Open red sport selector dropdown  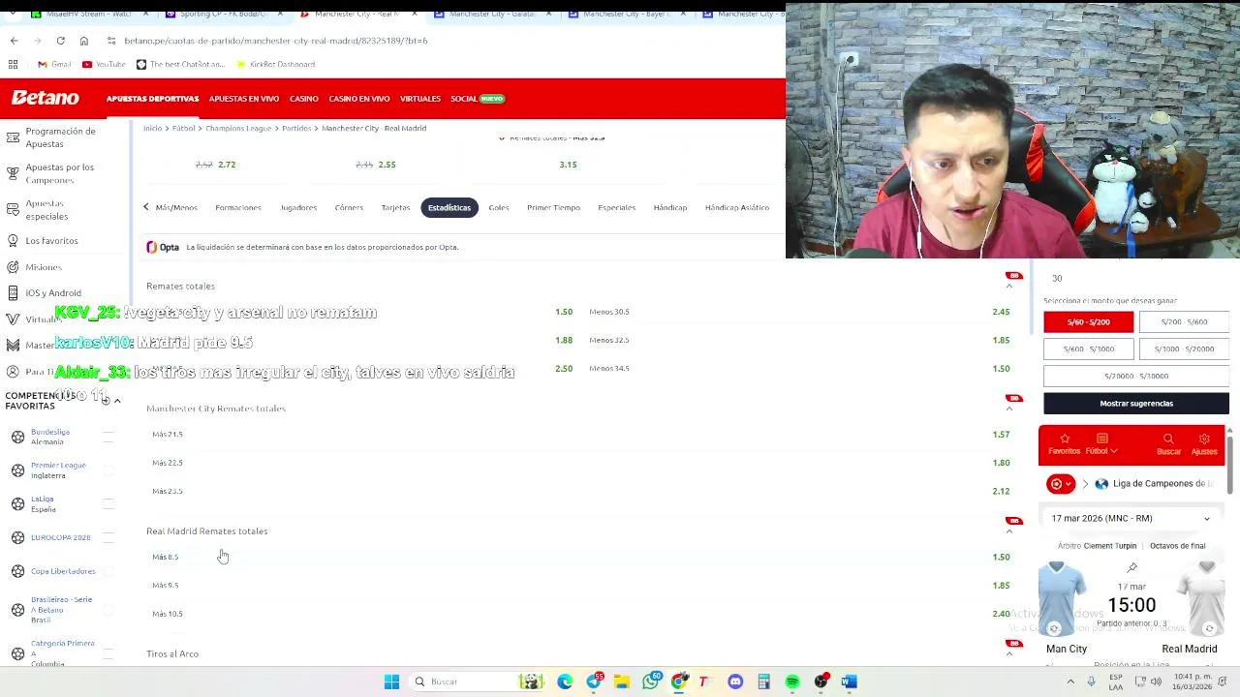pyautogui.click(x=1061, y=484)
